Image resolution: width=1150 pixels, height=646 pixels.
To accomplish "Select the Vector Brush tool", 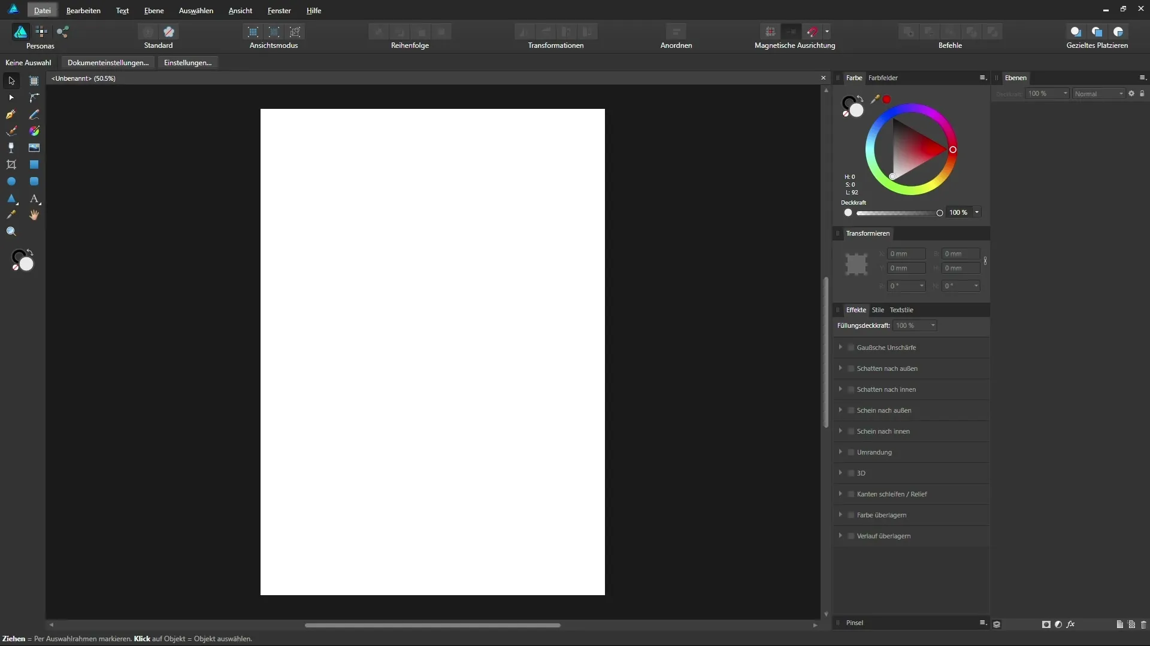I will point(11,131).
